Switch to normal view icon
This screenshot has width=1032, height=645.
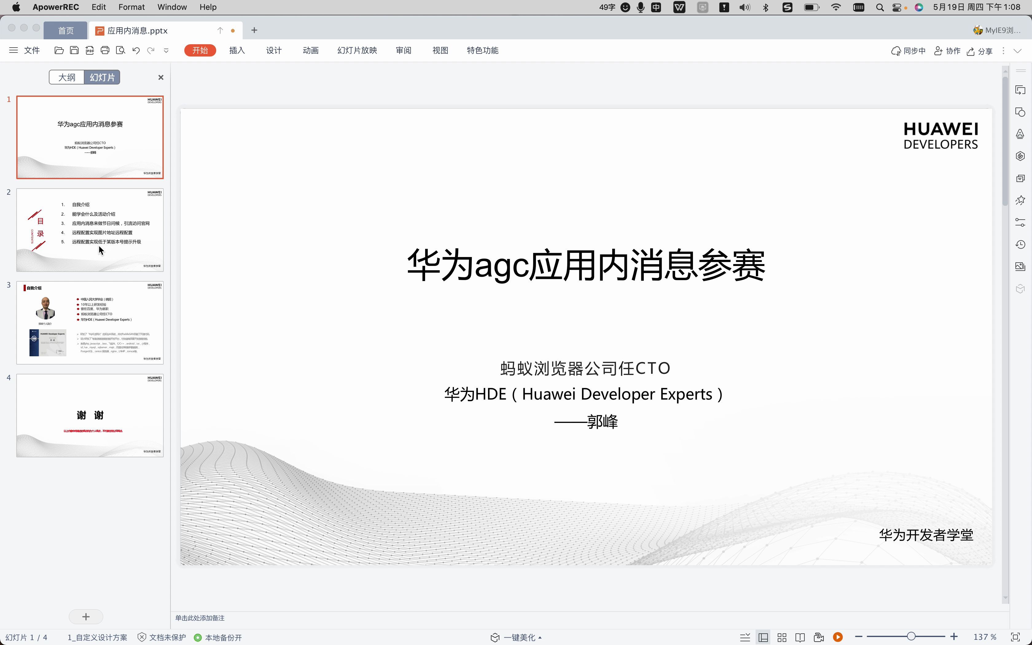pos(763,637)
